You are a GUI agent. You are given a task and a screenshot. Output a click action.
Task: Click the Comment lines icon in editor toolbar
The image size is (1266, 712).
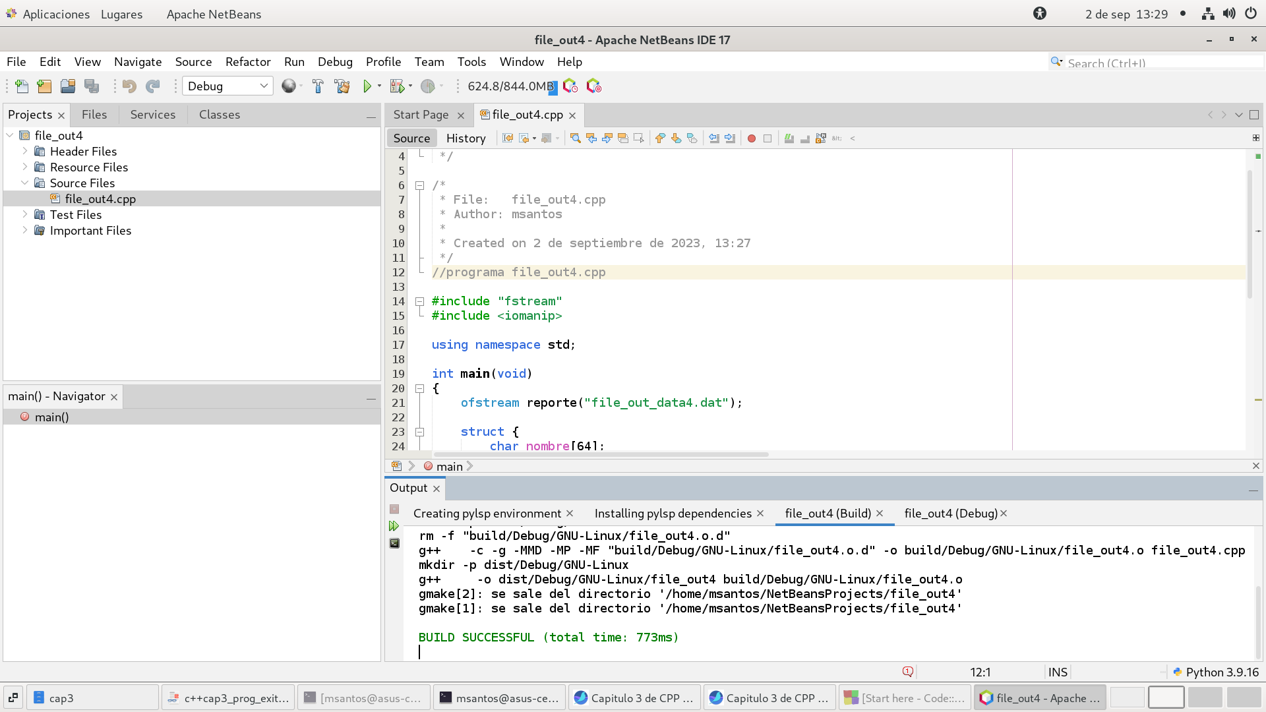(789, 138)
